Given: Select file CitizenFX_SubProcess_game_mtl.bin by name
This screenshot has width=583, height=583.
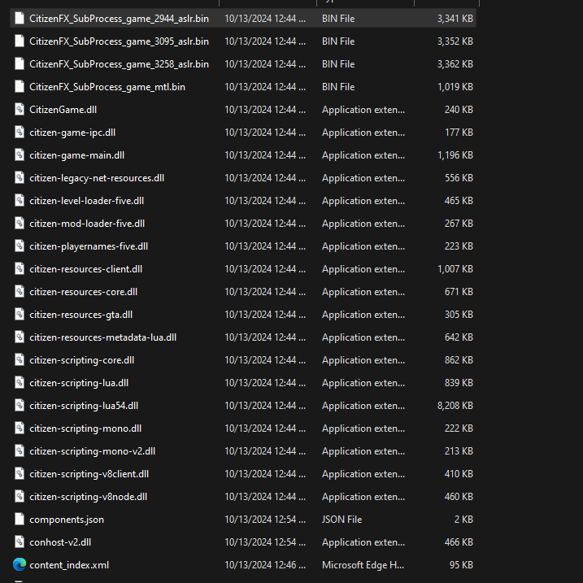Looking at the screenshot, I should (x=107, y=87).
